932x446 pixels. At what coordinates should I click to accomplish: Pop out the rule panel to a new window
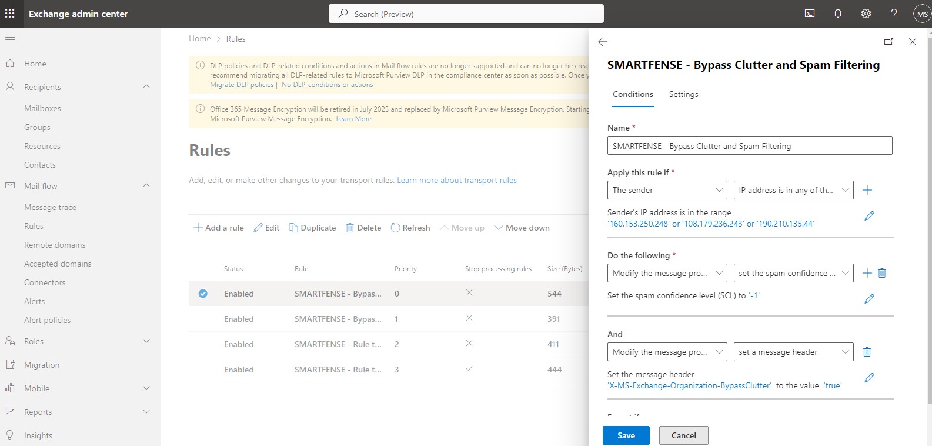(888, 42)
